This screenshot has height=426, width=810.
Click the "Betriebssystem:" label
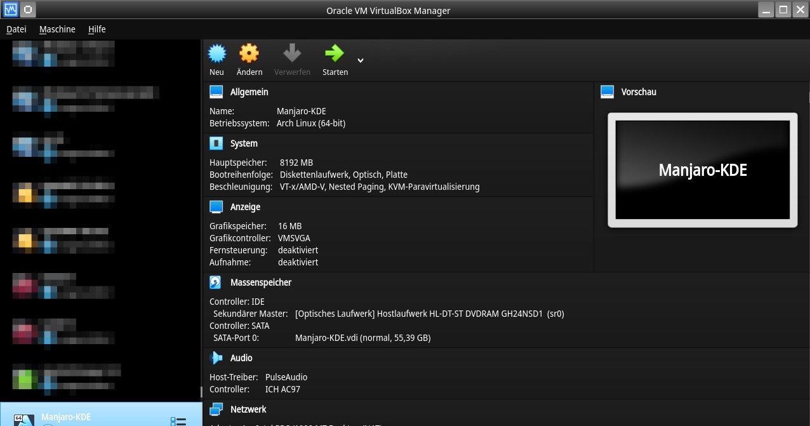click(x=239, y=123)
